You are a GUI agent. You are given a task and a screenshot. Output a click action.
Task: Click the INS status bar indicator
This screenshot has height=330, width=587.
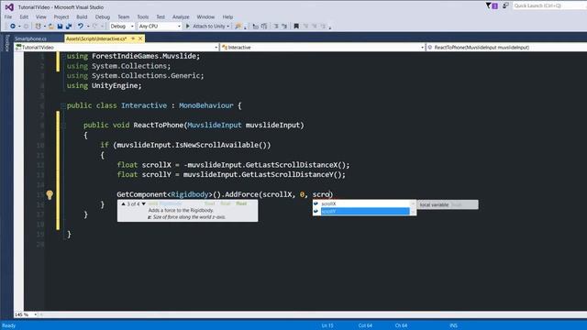453,325
